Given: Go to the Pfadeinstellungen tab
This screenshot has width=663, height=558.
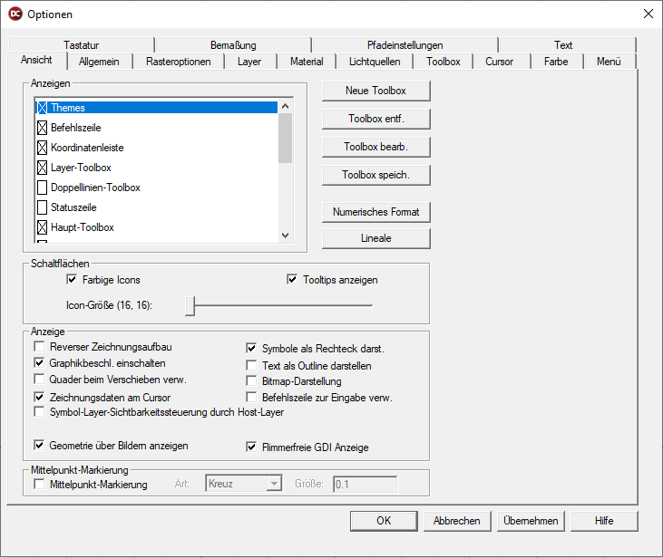Looking at the screenshot, I should (405, 45).
